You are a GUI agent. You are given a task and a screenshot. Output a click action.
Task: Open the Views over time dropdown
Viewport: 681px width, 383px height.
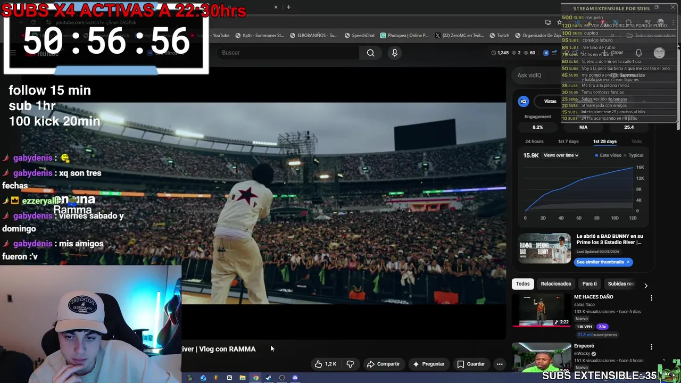pyautogui.click(x=561, y=155)
